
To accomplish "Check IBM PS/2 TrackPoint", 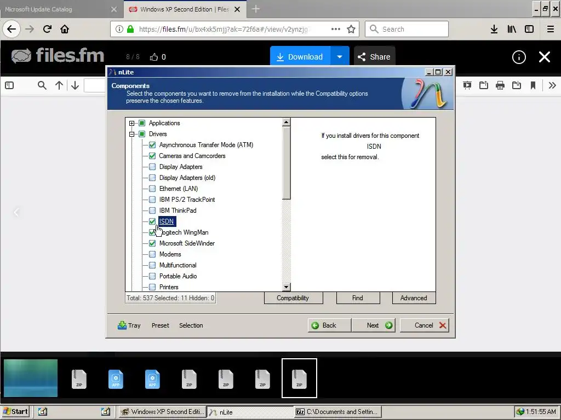I will [152, 200].
